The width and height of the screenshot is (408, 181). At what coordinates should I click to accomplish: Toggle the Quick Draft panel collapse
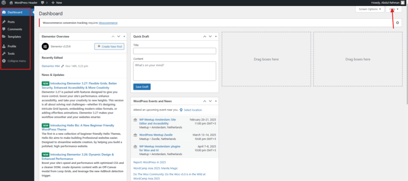click(x=216, y=36)
